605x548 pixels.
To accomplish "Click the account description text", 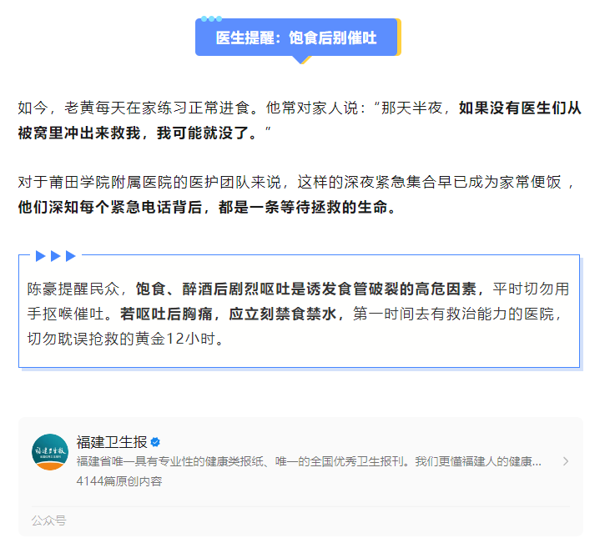I will pyautogui.click(x=309, y=461).
